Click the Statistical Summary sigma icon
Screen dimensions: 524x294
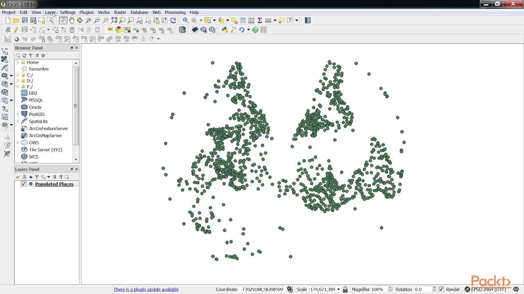(260, 20)
